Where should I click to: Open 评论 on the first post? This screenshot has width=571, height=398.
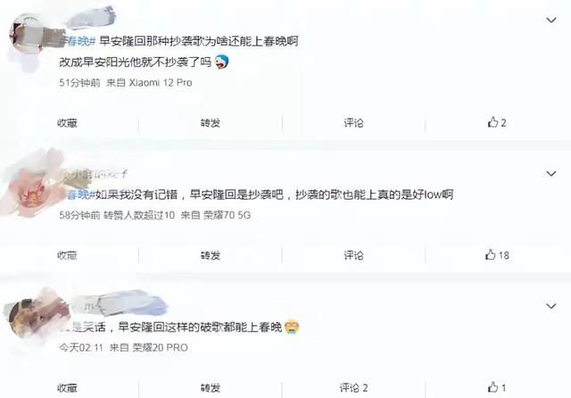pyautogui.click(x=353, y=123)
